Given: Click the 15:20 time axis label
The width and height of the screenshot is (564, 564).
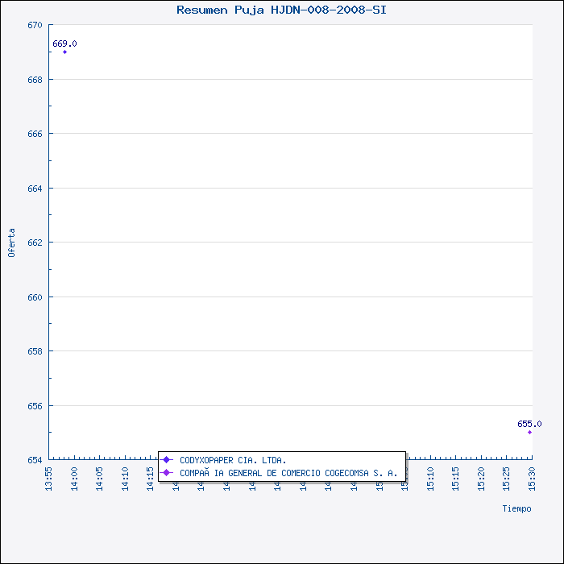Looking at the screenshot, I should click(482, 477).
